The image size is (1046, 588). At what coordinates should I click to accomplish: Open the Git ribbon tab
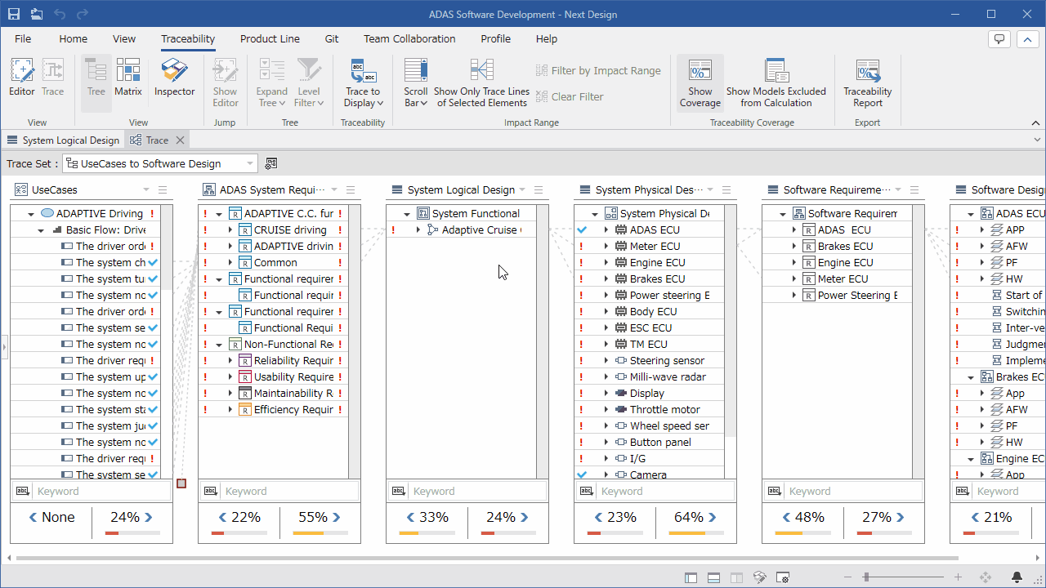tap(332, 38)
